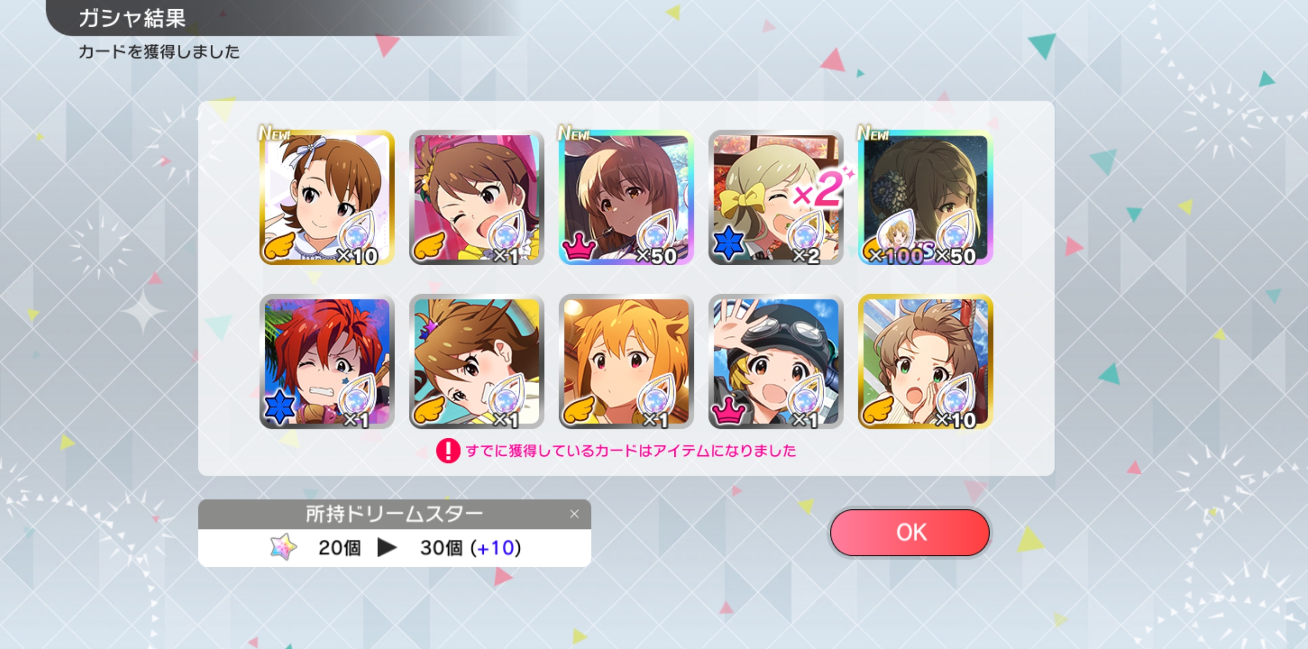
Task: Click the blue snowflake icon on ribbon girl card
Action: tap(728, 243)
